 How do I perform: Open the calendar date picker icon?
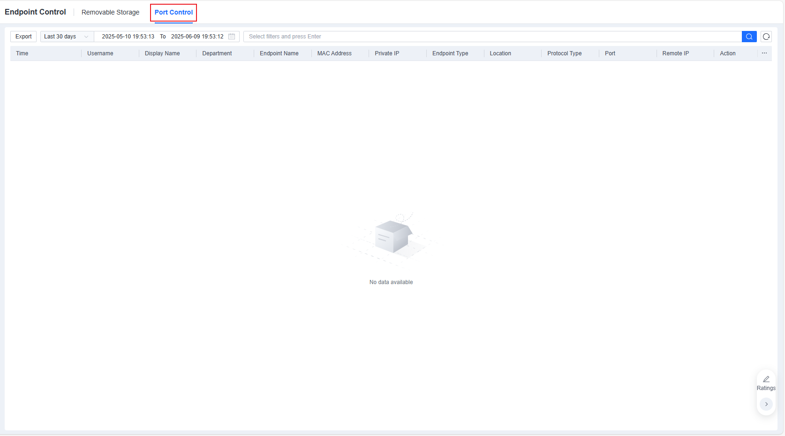pyautogui.click(x=232, y=37)
